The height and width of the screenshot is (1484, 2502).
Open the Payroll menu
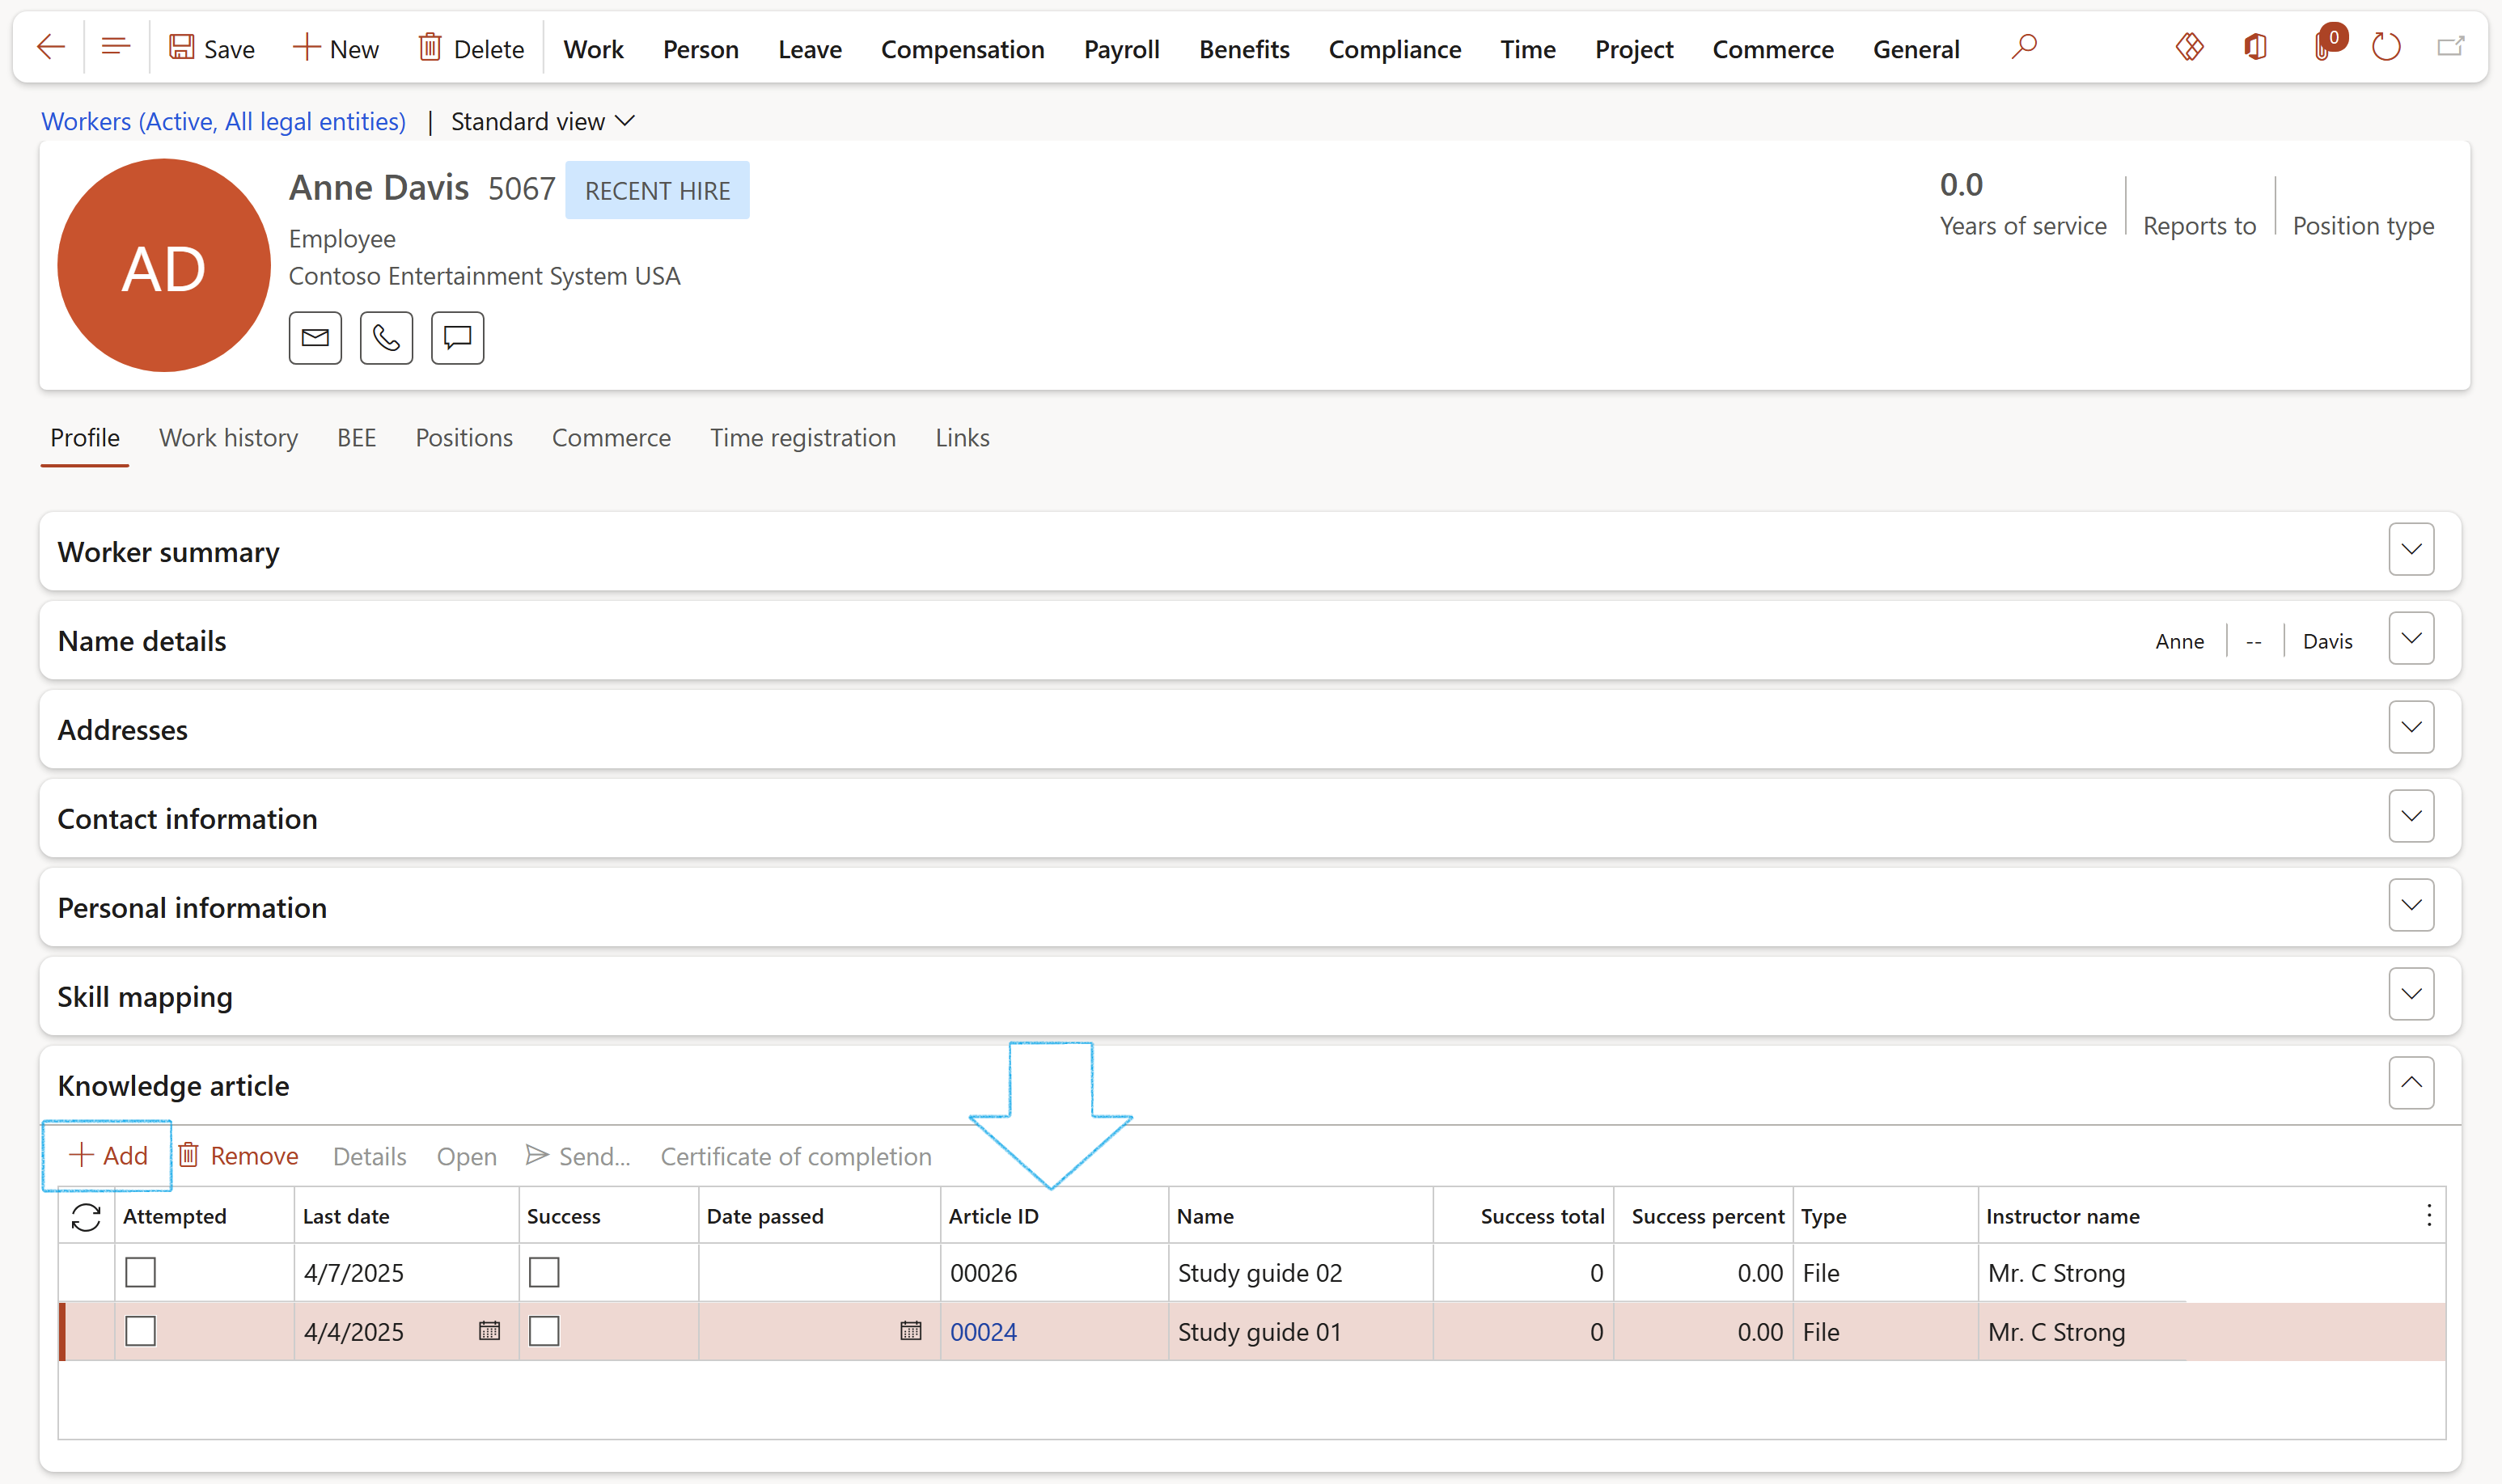1121,49
